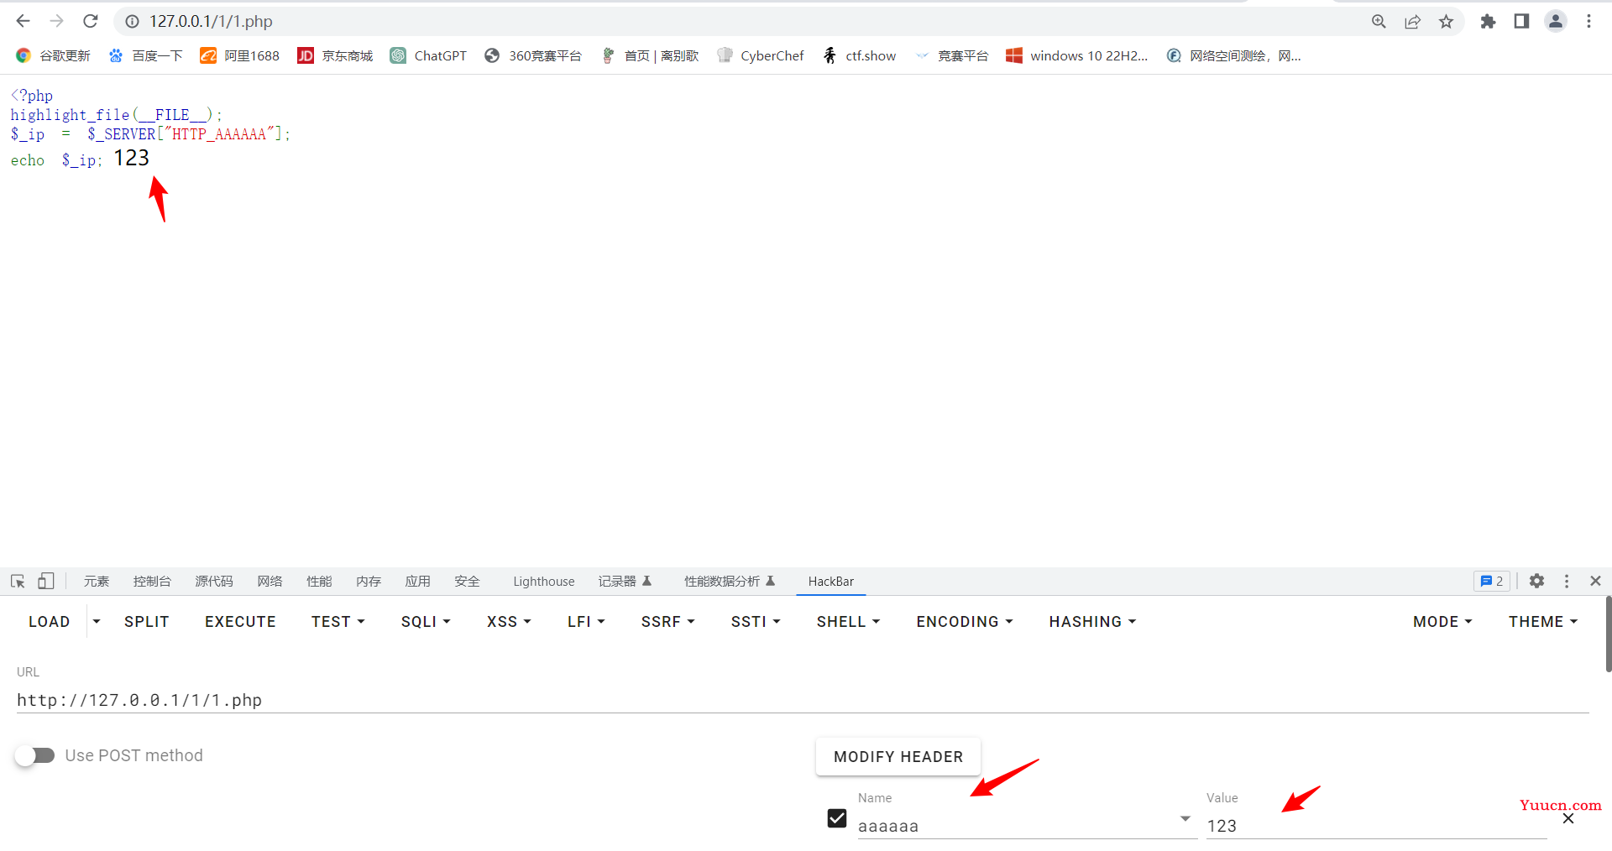Open the 首页 | 离别歌 bookmark
1612x851 pixels.
[x=650, y=55]
